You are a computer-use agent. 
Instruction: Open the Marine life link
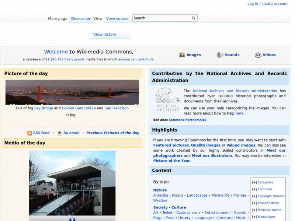click(x=221, y=196)
